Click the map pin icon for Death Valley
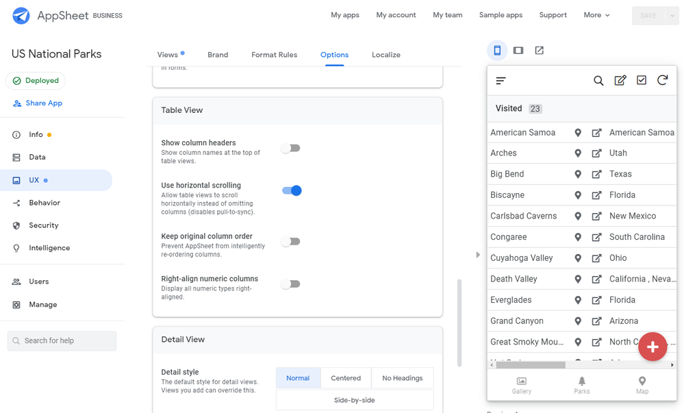The height and width of the screenshot is (413, 684). tap(578, 279)
